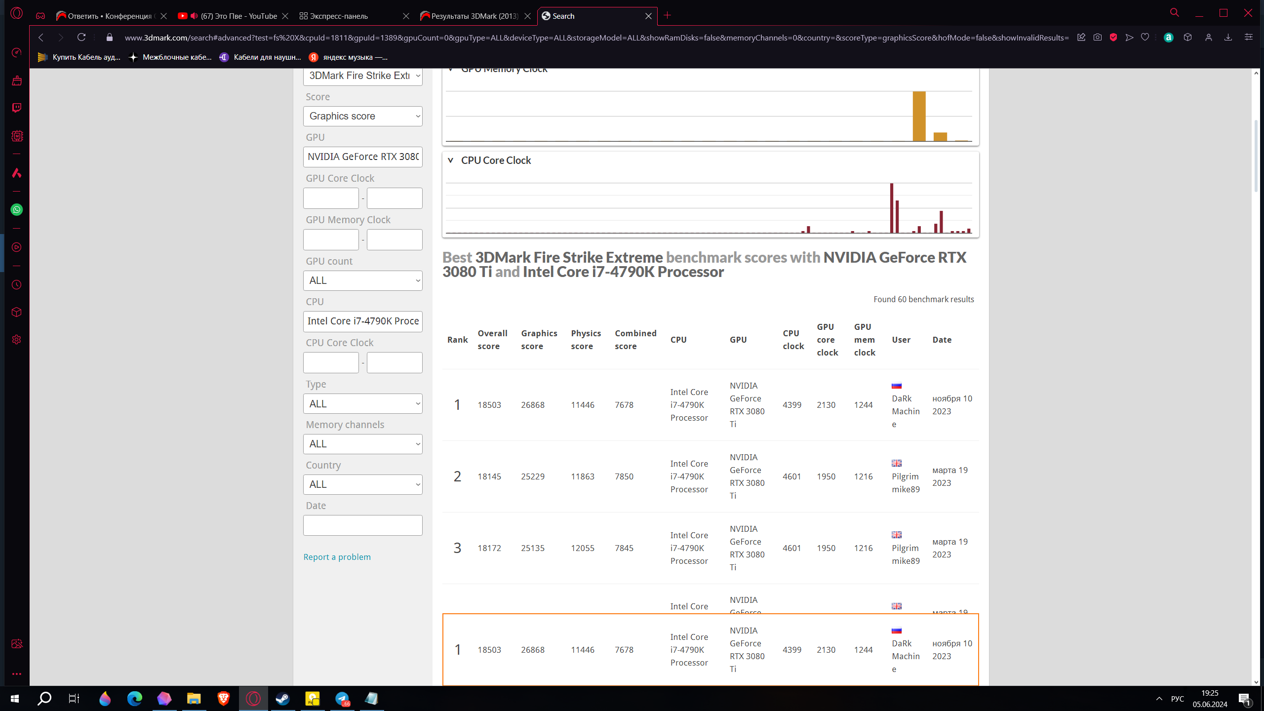This screenshot has height=711, width=1264.
Task: Click the reload page button
Action: coord(81,38)
